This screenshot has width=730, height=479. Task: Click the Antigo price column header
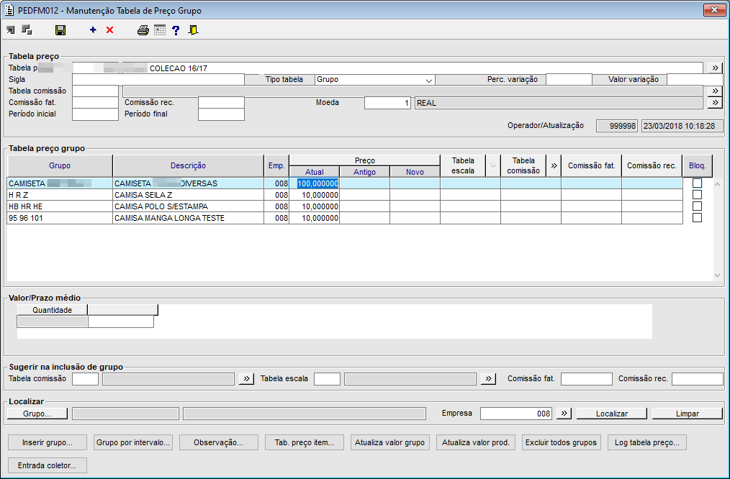click(364, 172)
